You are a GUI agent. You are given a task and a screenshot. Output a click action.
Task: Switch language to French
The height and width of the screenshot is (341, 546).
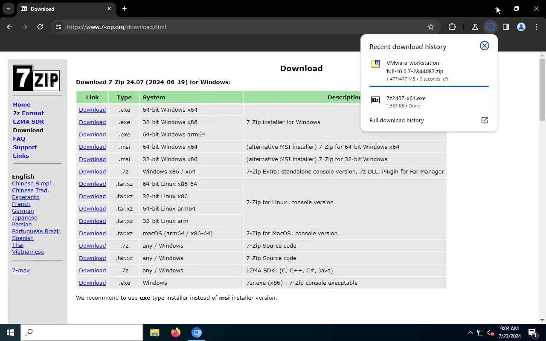[21, 204]
